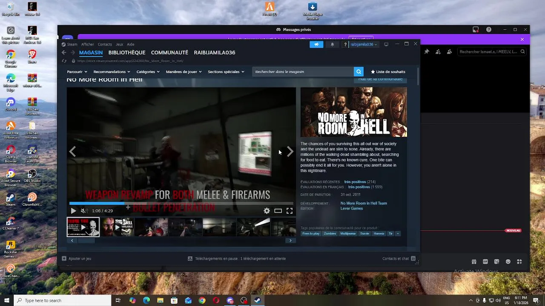The height and width of the screenshot is (306, 545).
Task: Click Discord search field Rechercher
Action: pos(492,52)
